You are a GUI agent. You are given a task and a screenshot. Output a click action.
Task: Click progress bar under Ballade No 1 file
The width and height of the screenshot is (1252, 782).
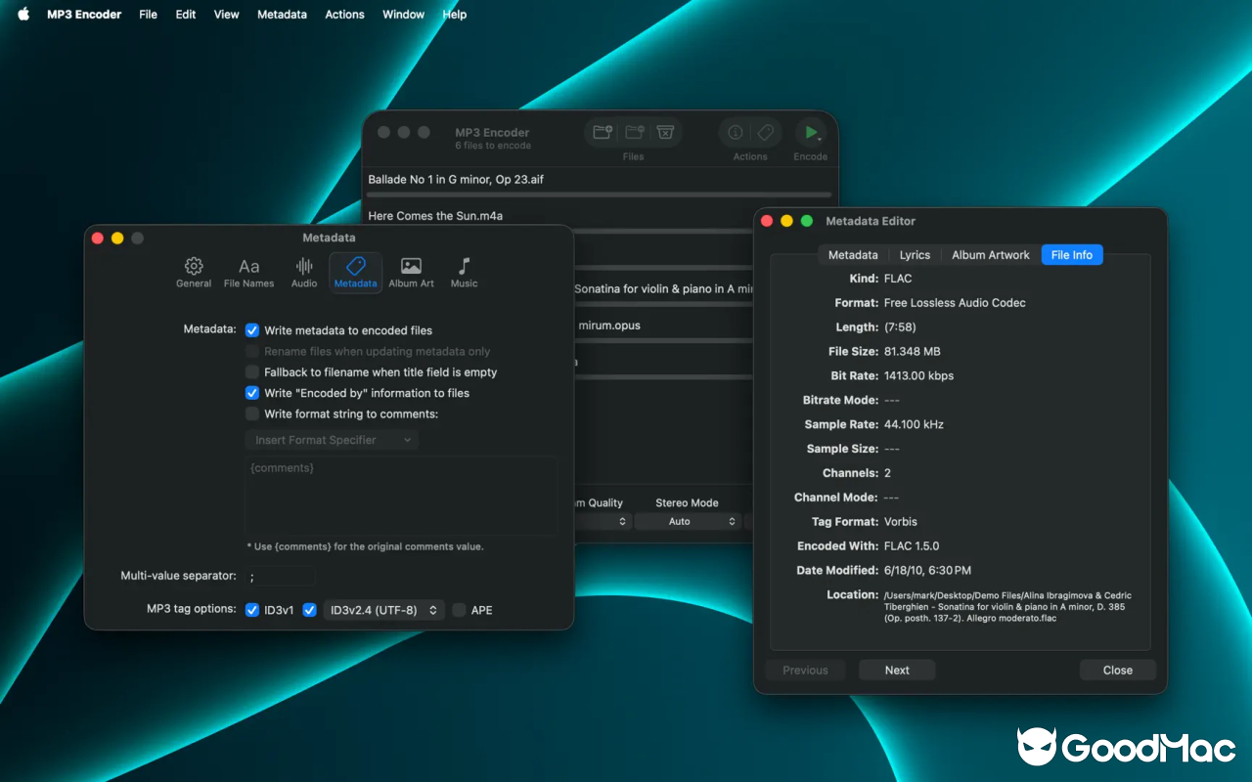coord(599,195)
